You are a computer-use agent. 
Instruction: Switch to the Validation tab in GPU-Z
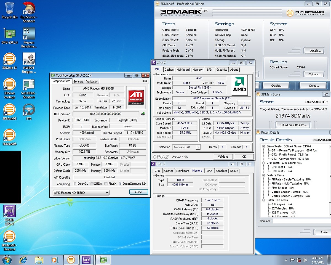(x=92, y=81)
